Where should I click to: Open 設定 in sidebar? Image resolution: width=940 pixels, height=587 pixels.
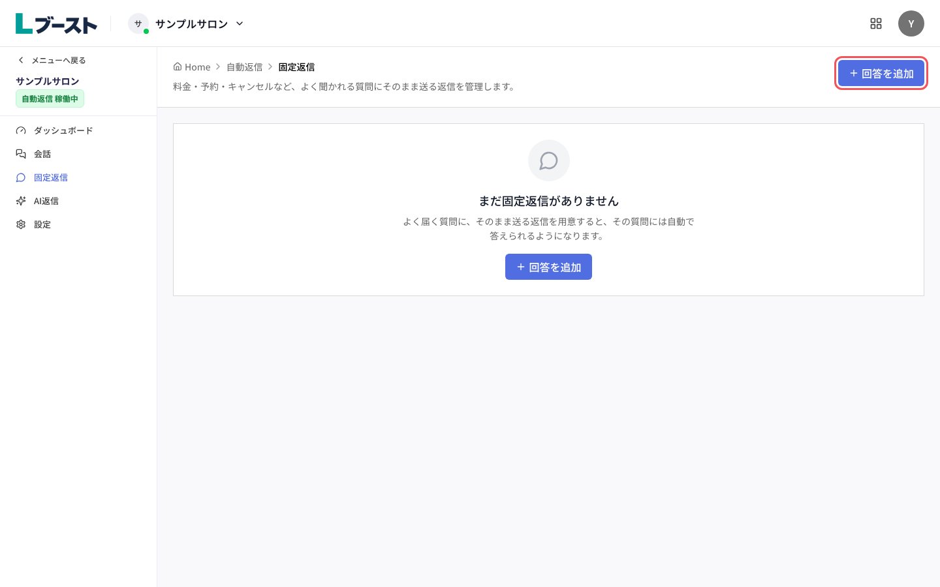click(x=78, y=224)
